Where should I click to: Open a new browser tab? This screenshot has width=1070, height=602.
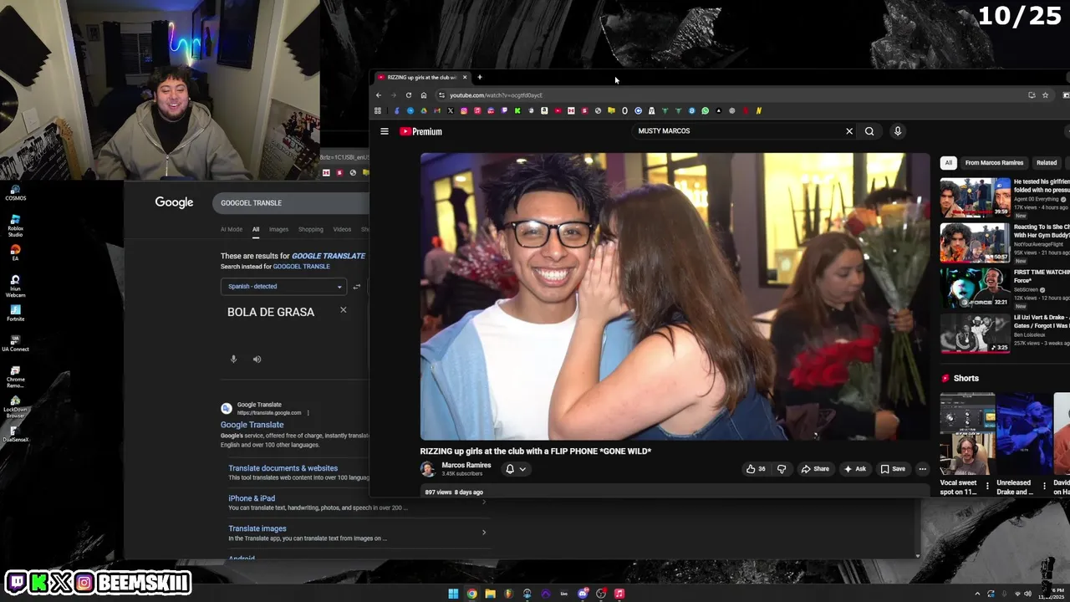480,77
